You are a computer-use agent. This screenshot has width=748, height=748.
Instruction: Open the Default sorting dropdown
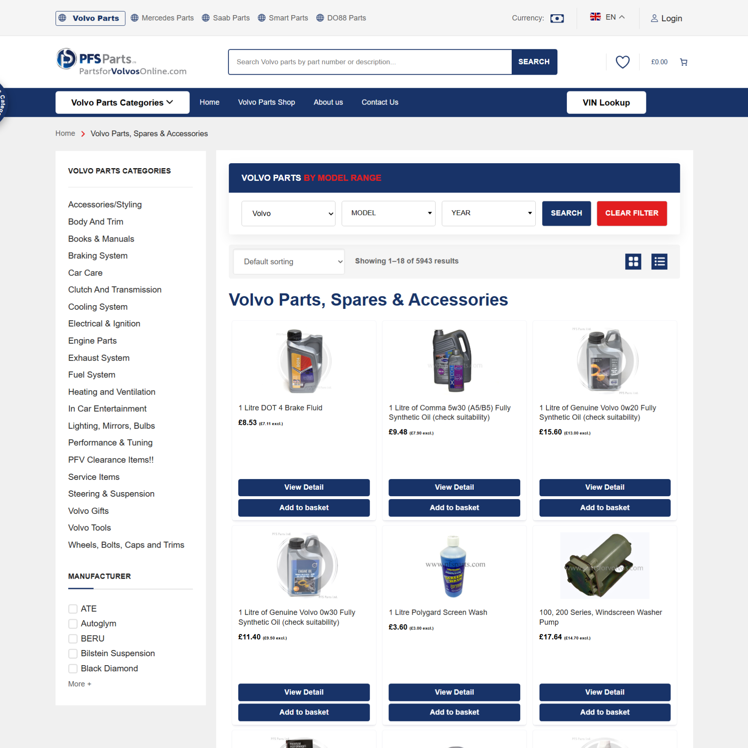[x=289, y=262]
